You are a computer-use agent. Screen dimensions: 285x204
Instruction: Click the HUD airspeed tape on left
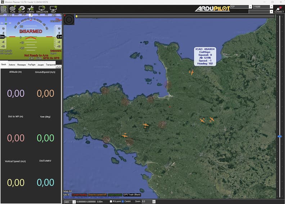[x=3, y=37]
